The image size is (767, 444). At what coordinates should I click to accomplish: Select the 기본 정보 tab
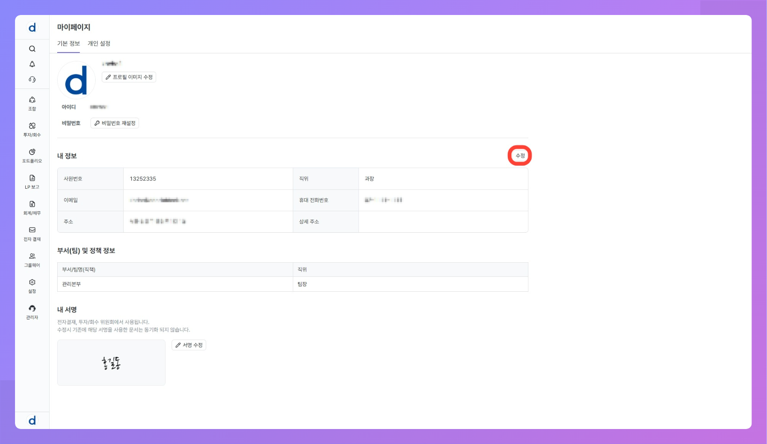68,44
